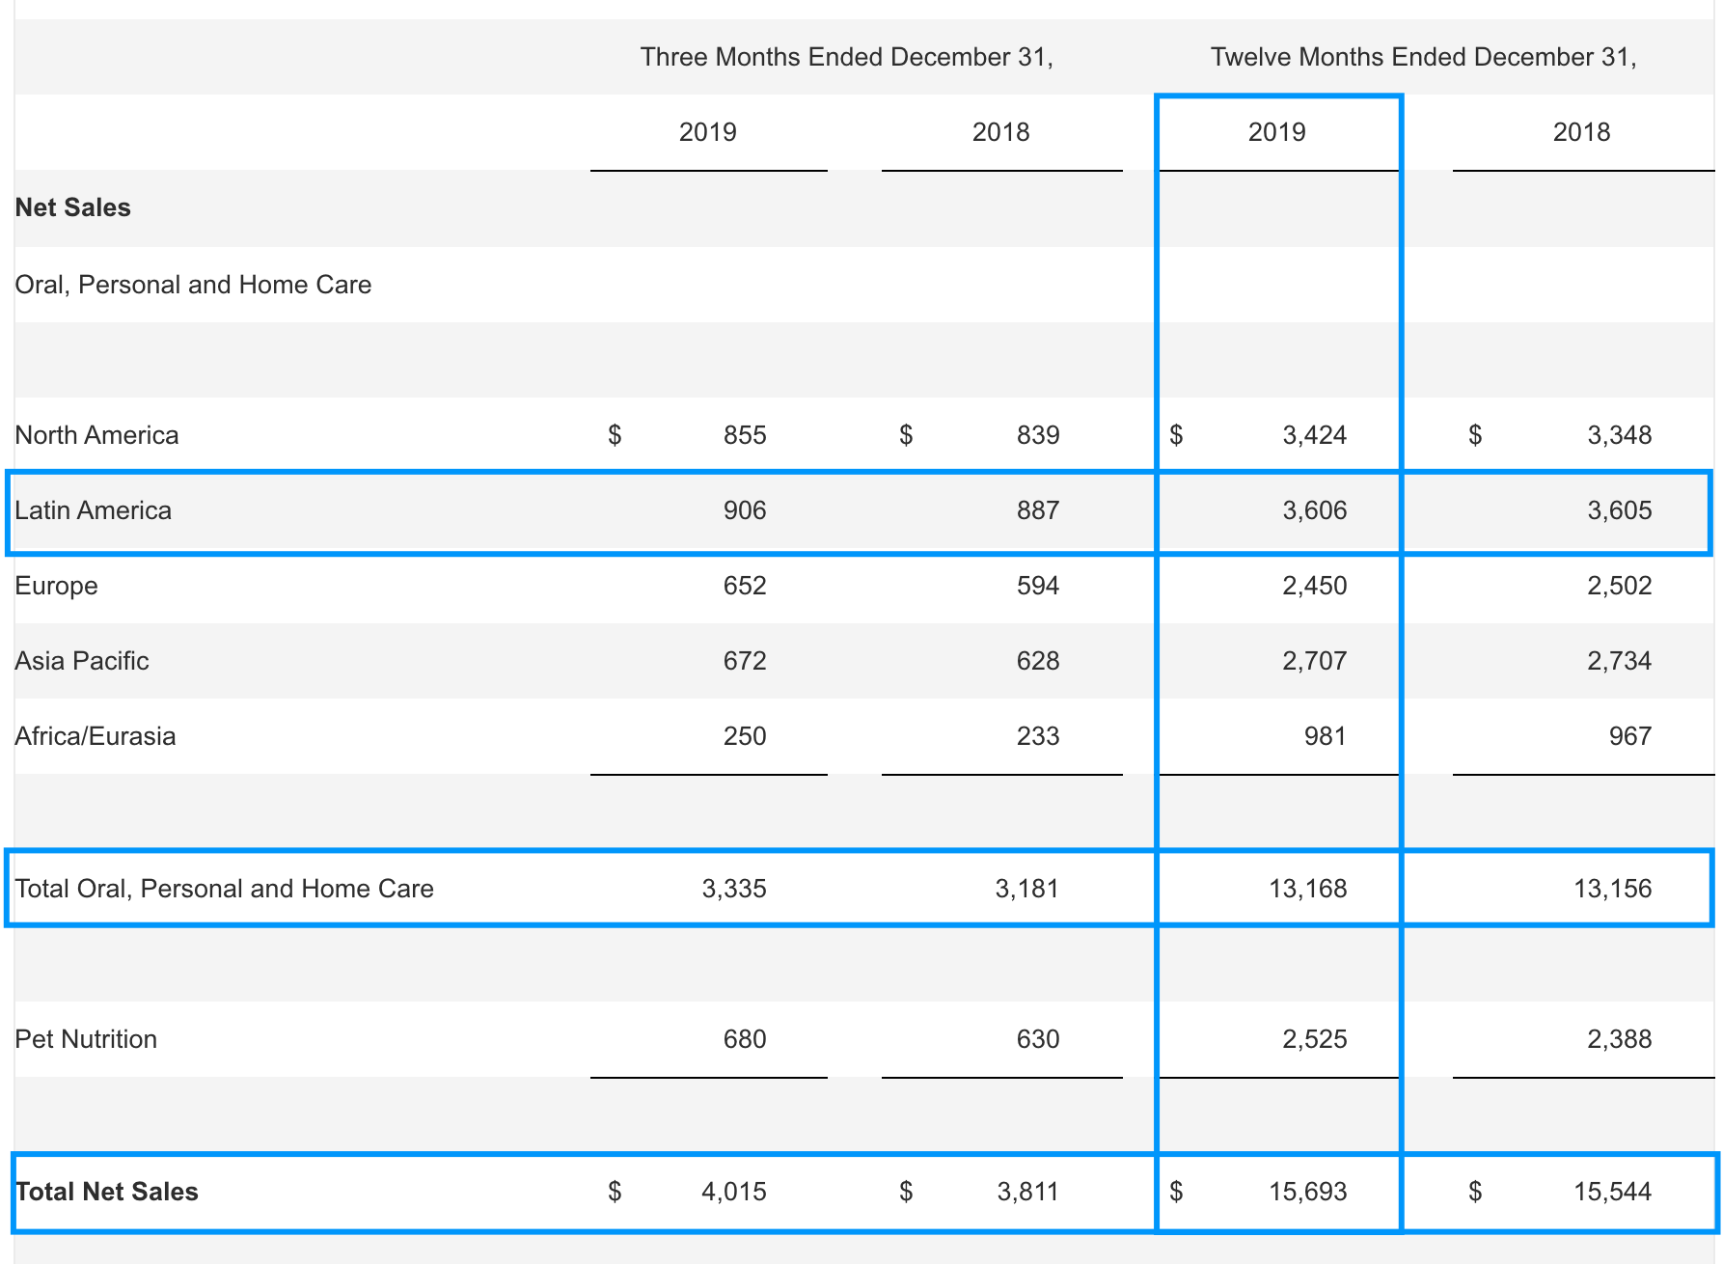Screen dimensions: 1723x1264
Task: Click the "Pet Nutrition" row label
Action: (x=86, y=1039)
